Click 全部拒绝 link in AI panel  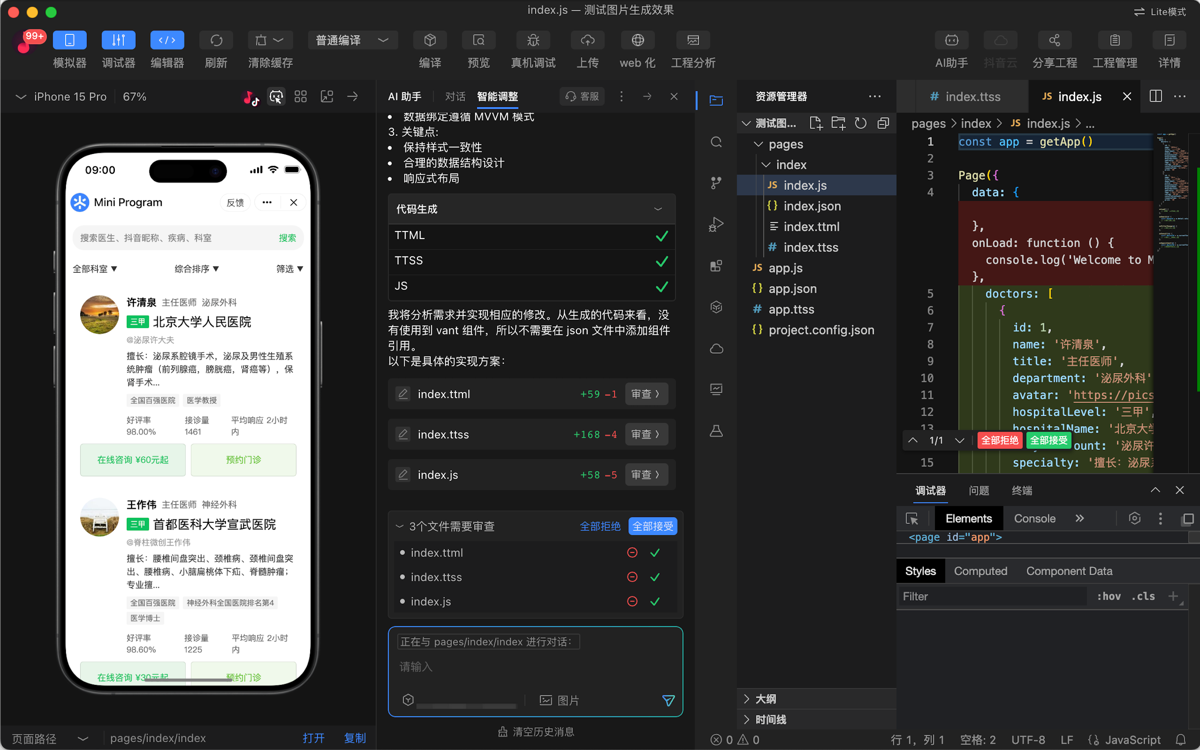point(600,526)
